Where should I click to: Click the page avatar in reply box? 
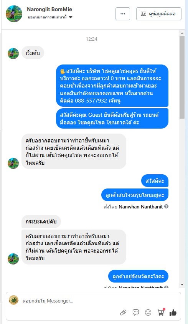pos(14,300)
